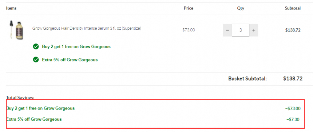Select the Extra 5% off Grow Gorgeous offer text
The height and width of the screenshot is (132, 313).
70,59
